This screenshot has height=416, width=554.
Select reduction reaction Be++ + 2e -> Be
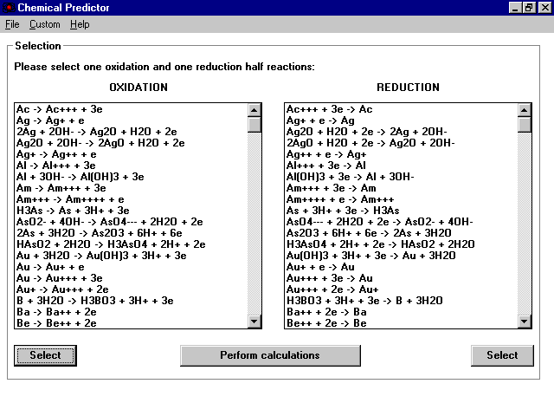(x=327, y=323)
